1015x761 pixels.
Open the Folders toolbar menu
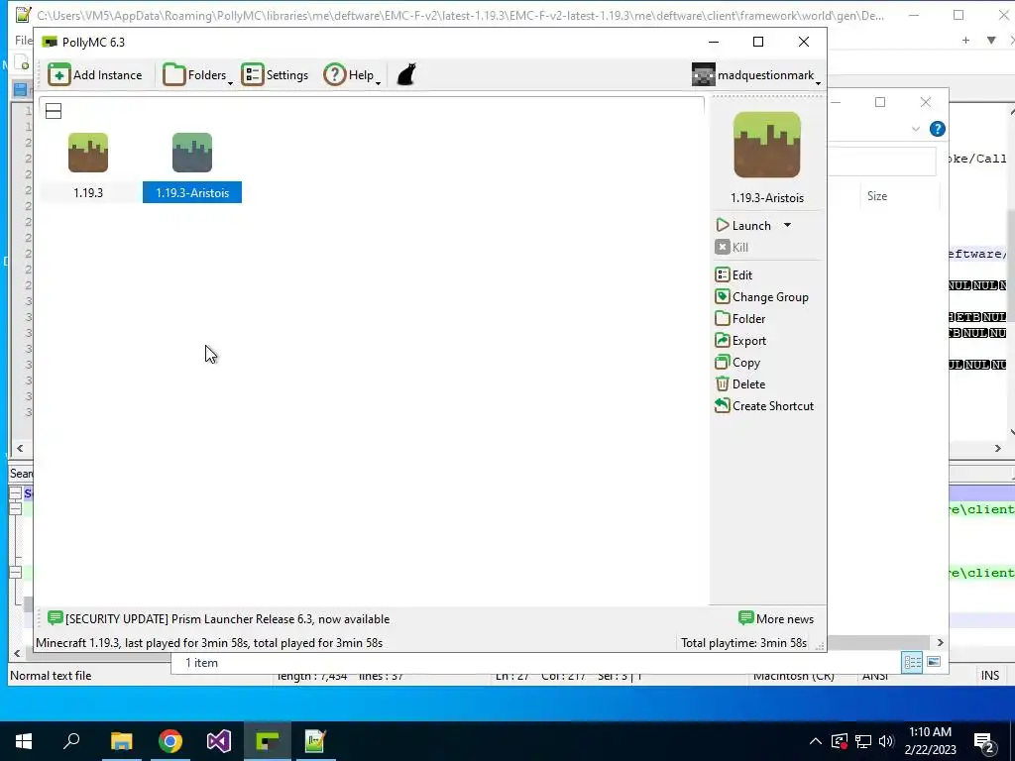(197, 75)
